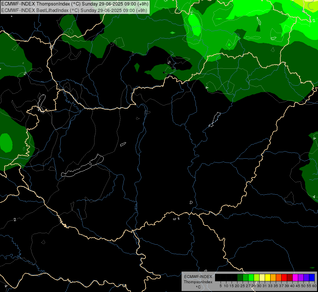Select the blue 55–60 legend swatch
The width and height of the screenshot is (318, 292).
[x=312, y=277]
